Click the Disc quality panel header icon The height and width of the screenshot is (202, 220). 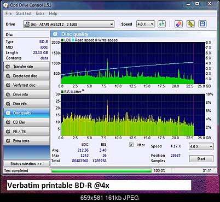[x=55, y=34]
